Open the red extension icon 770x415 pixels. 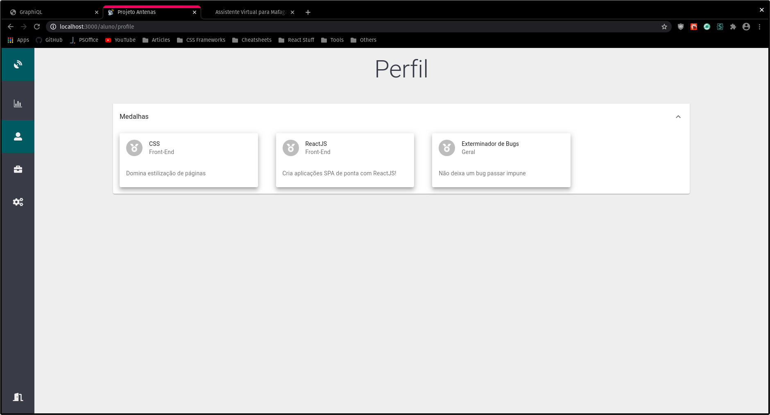click(x=694, y=27)
